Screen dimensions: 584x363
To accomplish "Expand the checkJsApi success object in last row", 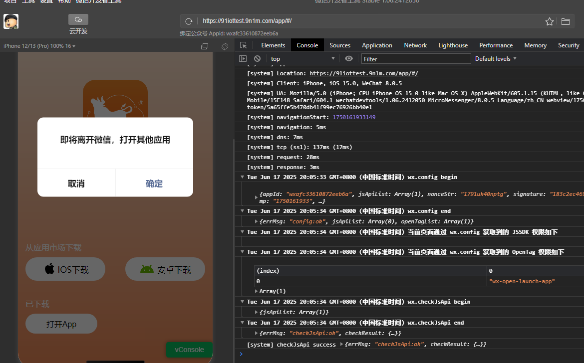I will click(341, 344).
